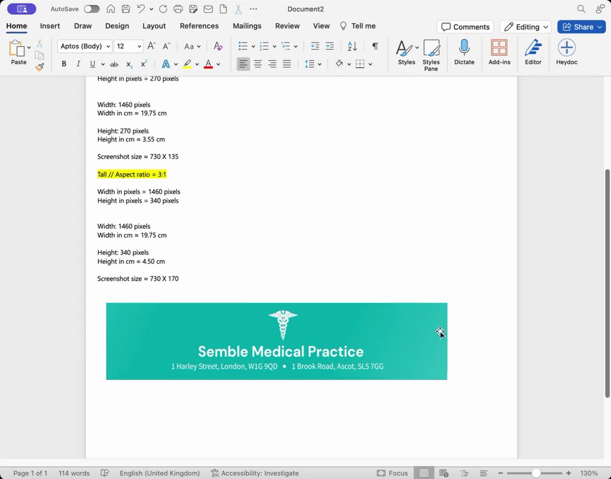Click Decrease indent icon
The height and width of the screenshot is (479, 611).
pyautogui.click(x=315, y=46)
